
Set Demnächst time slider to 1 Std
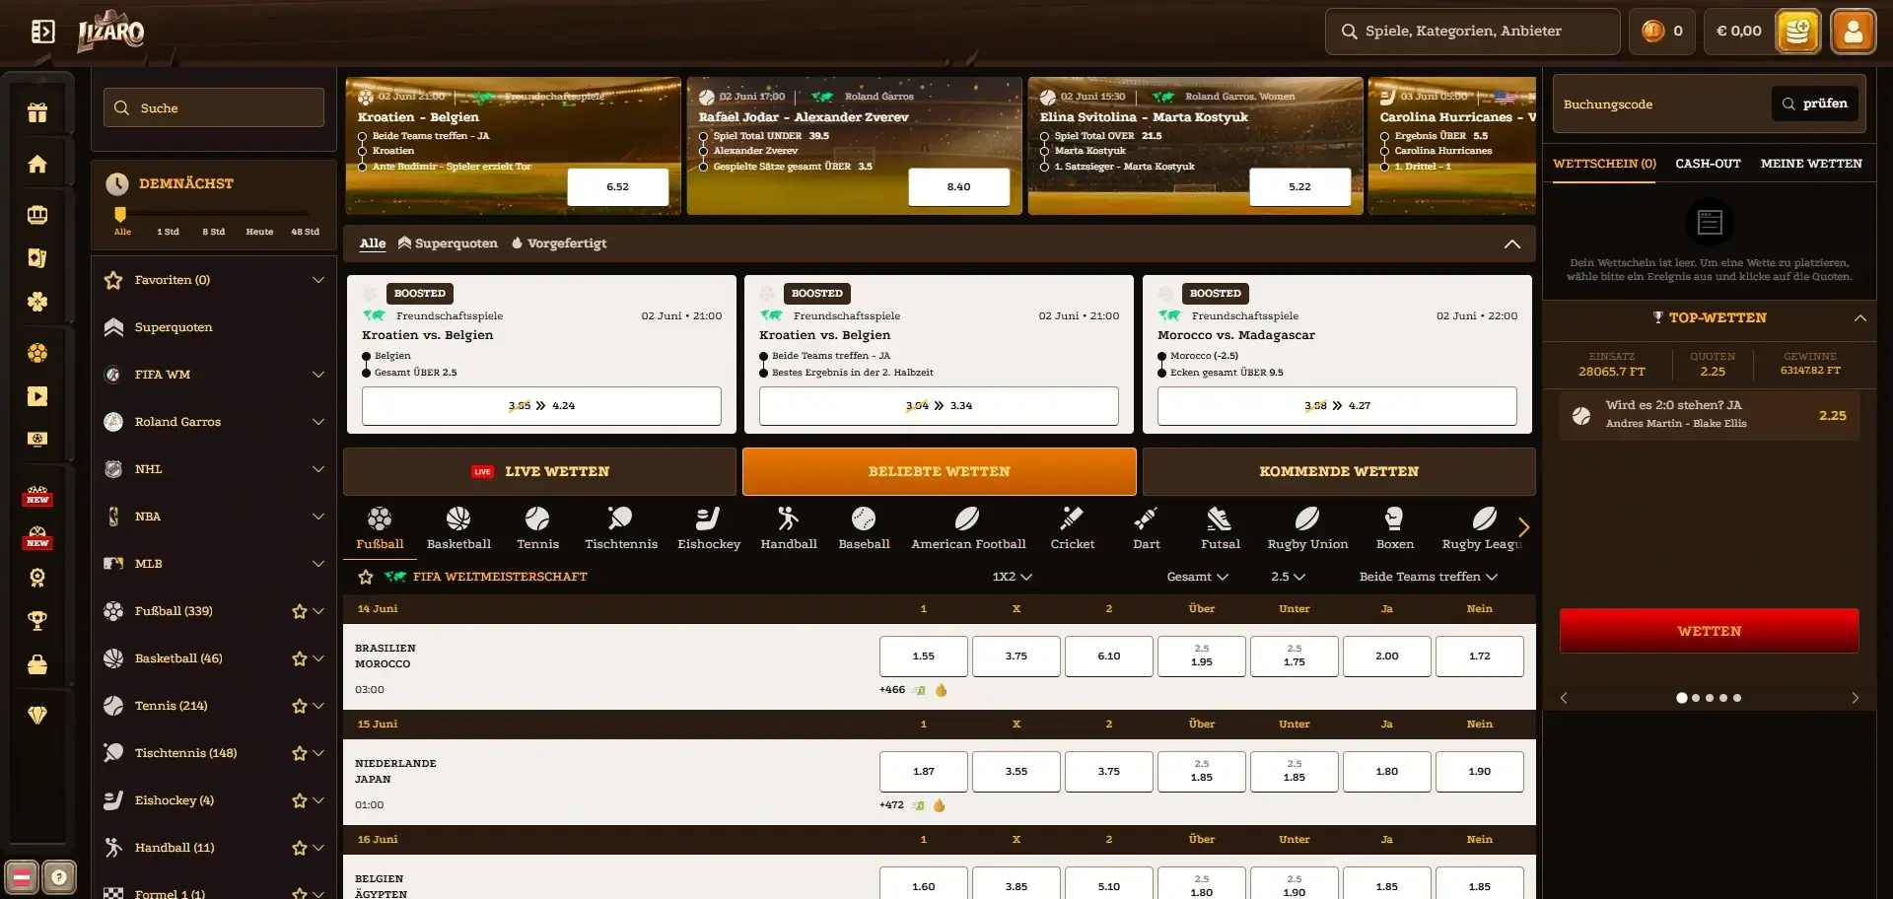pos(168,232)
